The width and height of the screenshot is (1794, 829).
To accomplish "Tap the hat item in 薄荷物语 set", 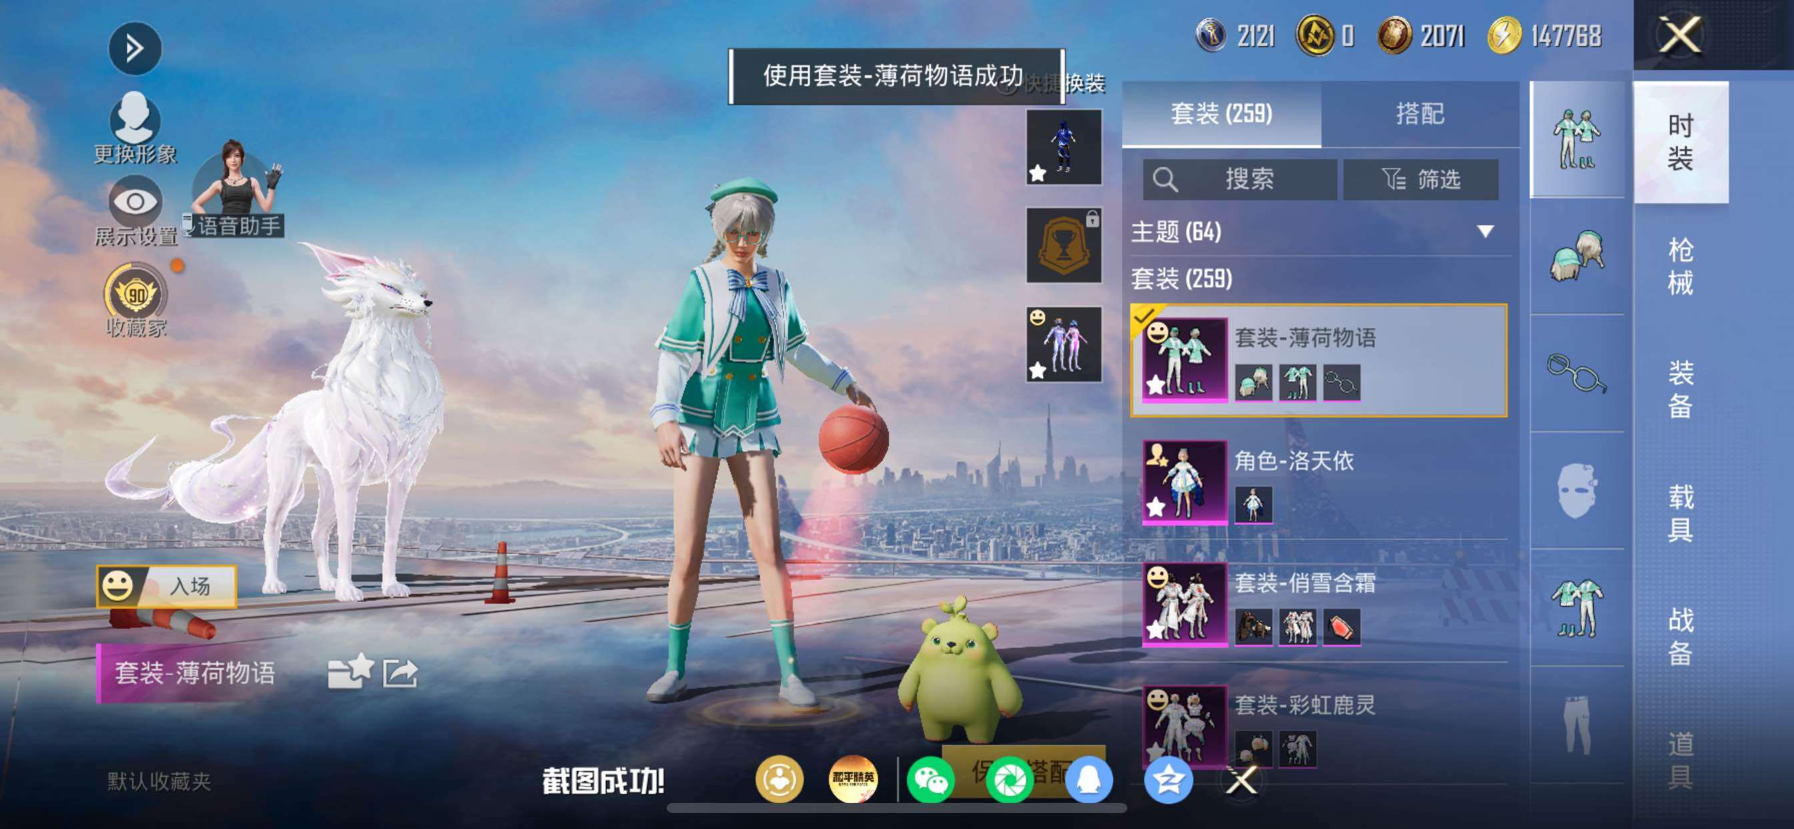I will pos(1253,382).
